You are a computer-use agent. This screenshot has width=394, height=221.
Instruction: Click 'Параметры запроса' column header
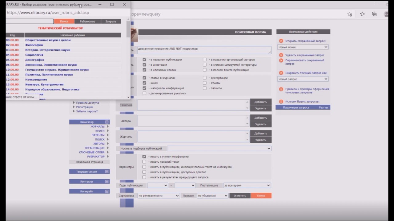[296, 107]
